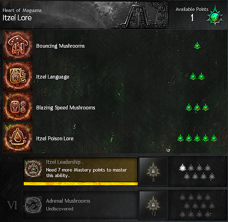Open the Itzel Poison Lore entry
The image size is (228, 222).
[x=55, y=138]
